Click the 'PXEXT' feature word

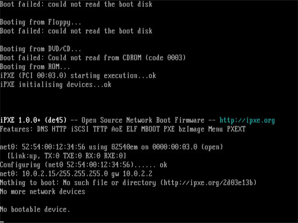pos(236,129)
